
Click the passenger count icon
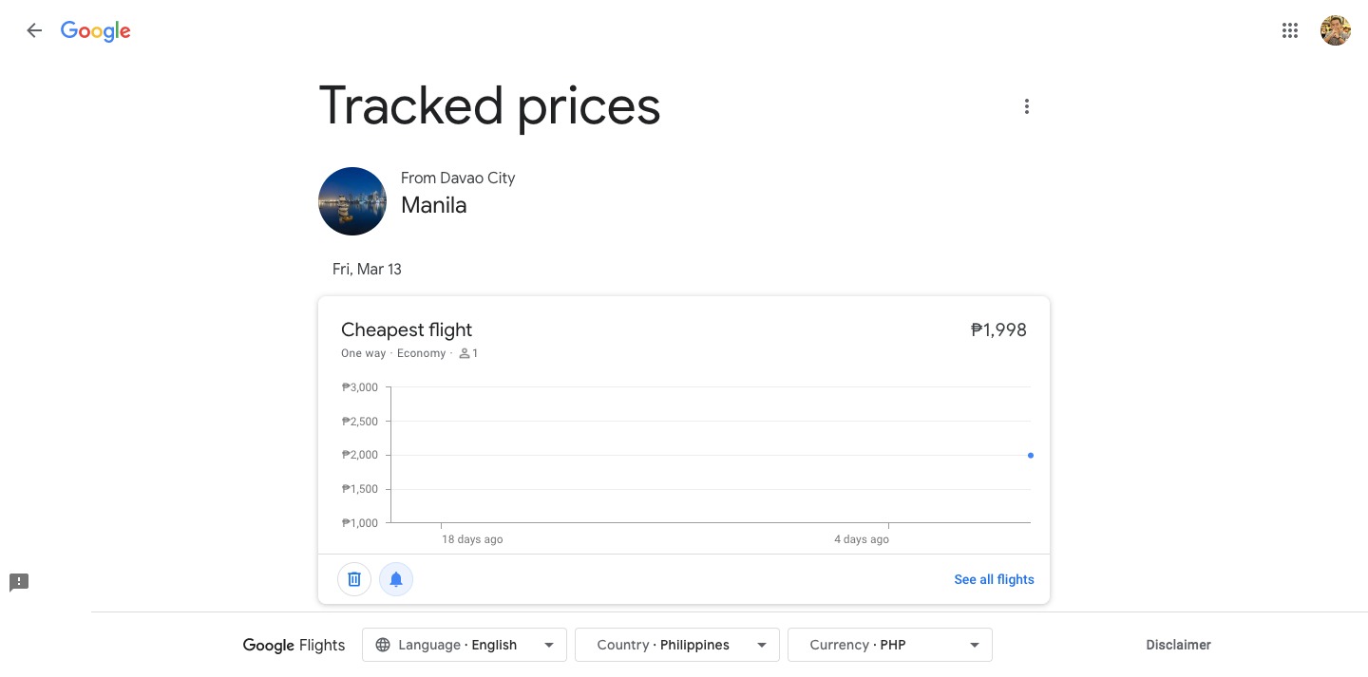coord(465,353)
